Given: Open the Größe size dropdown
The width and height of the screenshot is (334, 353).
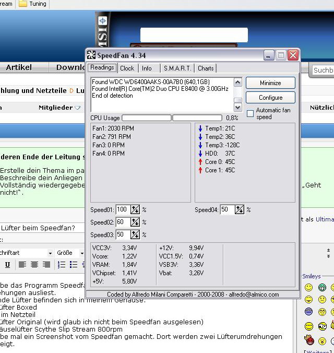Looking at the screenshot, I should tap(70, 253).
